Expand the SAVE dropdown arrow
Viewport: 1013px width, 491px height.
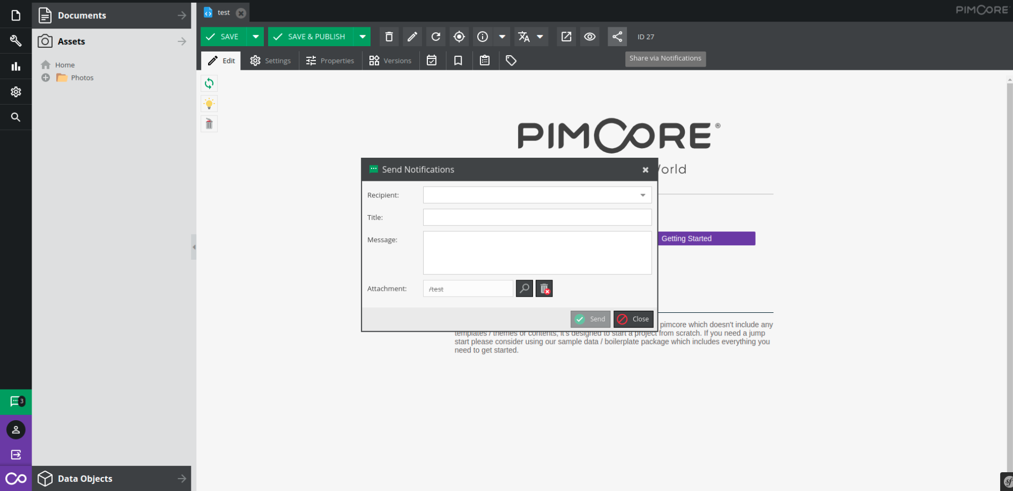click(x=256, y=36)
